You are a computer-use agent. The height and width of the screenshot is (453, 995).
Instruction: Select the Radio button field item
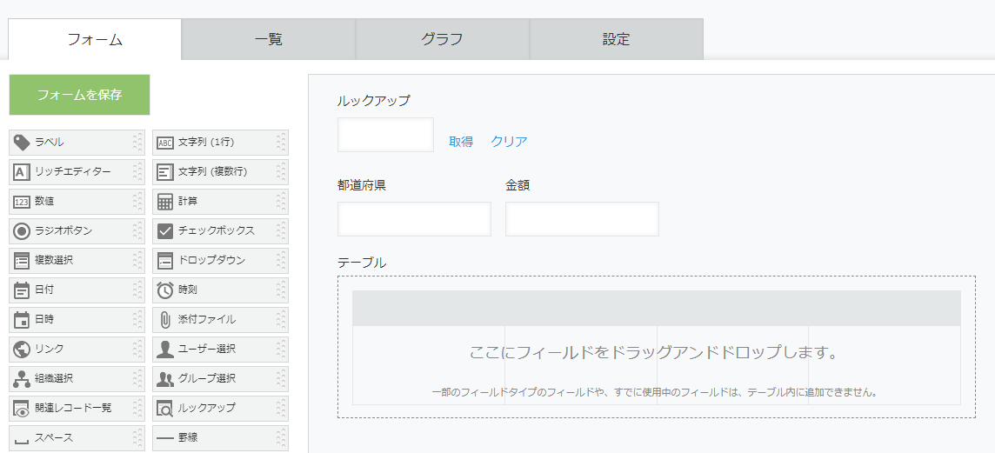point(76,231)
